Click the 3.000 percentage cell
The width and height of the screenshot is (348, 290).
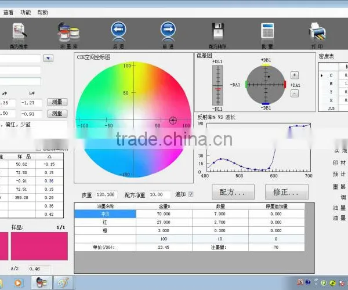coord(164,230)
